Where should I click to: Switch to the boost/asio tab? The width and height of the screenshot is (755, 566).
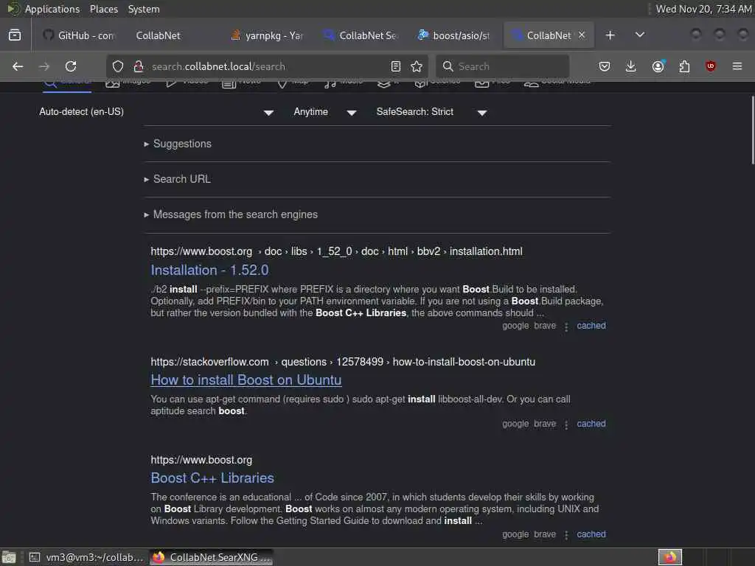click(455, 35)
